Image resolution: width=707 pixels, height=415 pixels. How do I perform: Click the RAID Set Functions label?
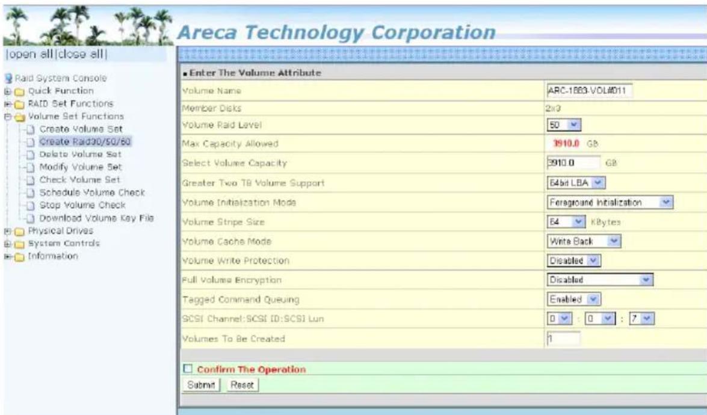point(71,103)
